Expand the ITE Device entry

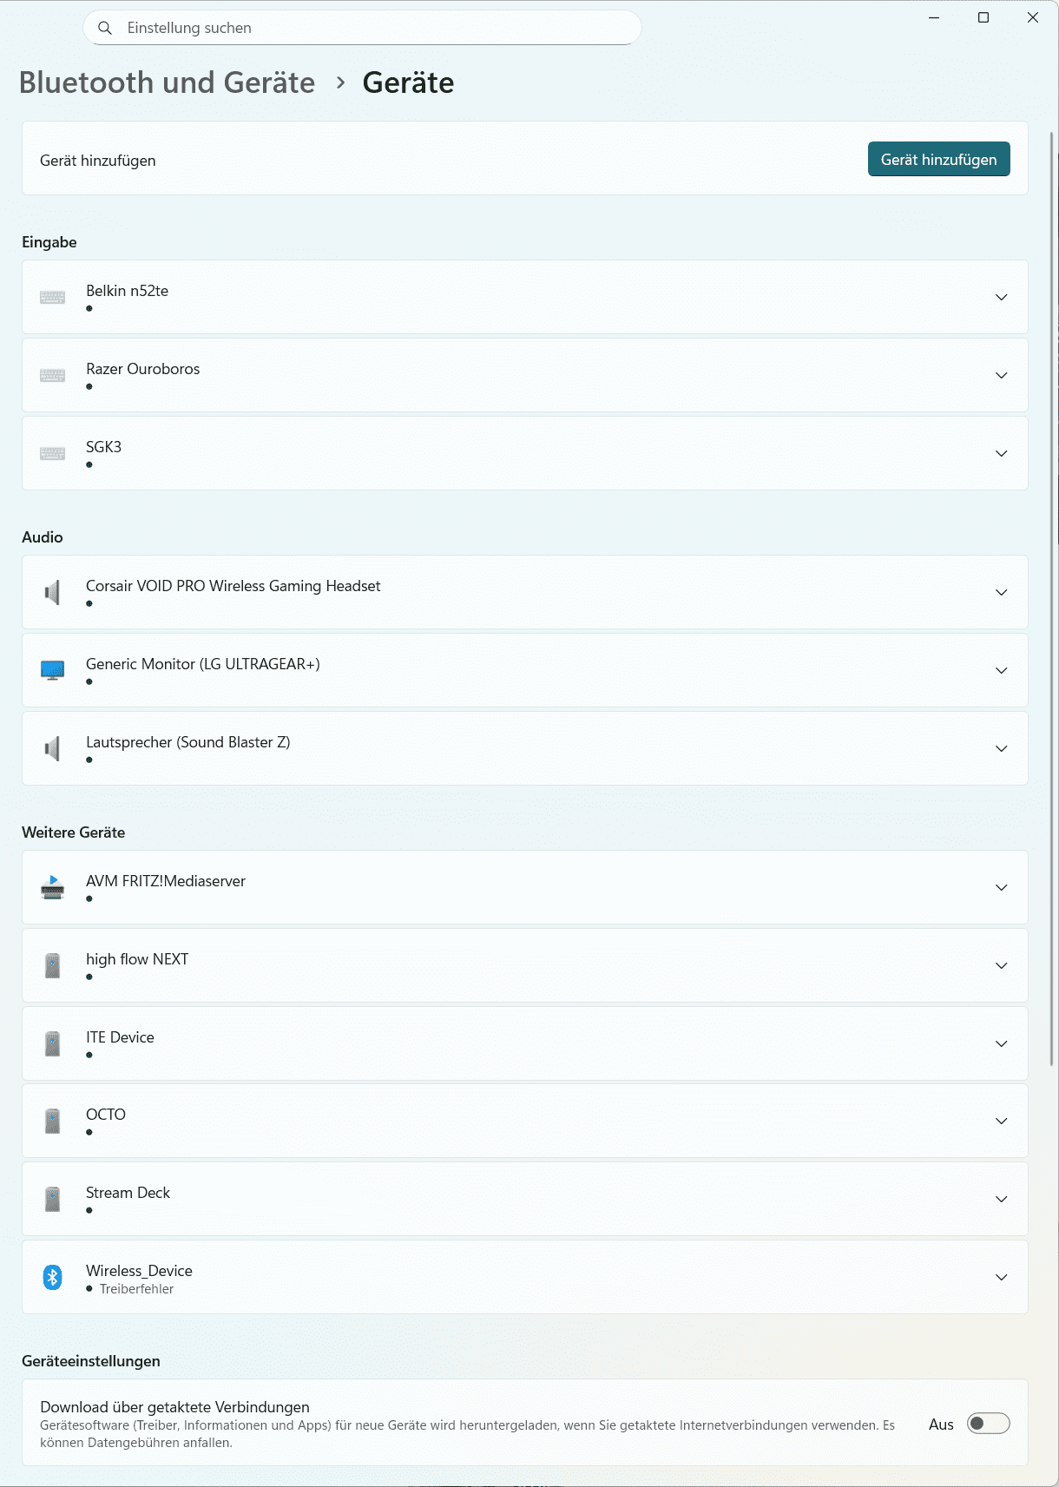coord(1001,1043)
